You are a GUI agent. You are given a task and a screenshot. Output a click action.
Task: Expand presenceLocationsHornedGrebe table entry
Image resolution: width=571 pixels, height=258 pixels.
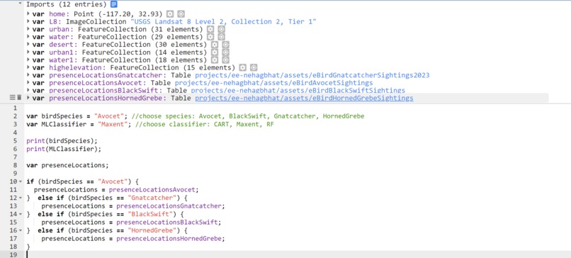coord(28,98)
